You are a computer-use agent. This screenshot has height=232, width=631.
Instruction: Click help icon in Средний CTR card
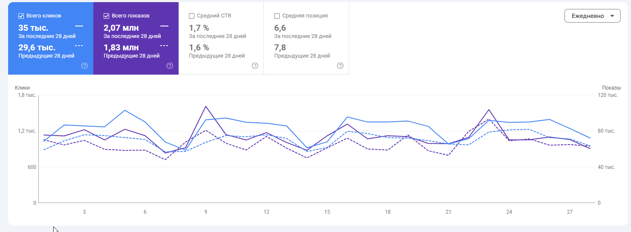[x=255, y=66]
